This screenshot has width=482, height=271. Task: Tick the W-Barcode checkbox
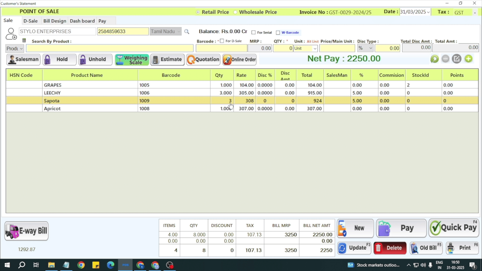278,33
